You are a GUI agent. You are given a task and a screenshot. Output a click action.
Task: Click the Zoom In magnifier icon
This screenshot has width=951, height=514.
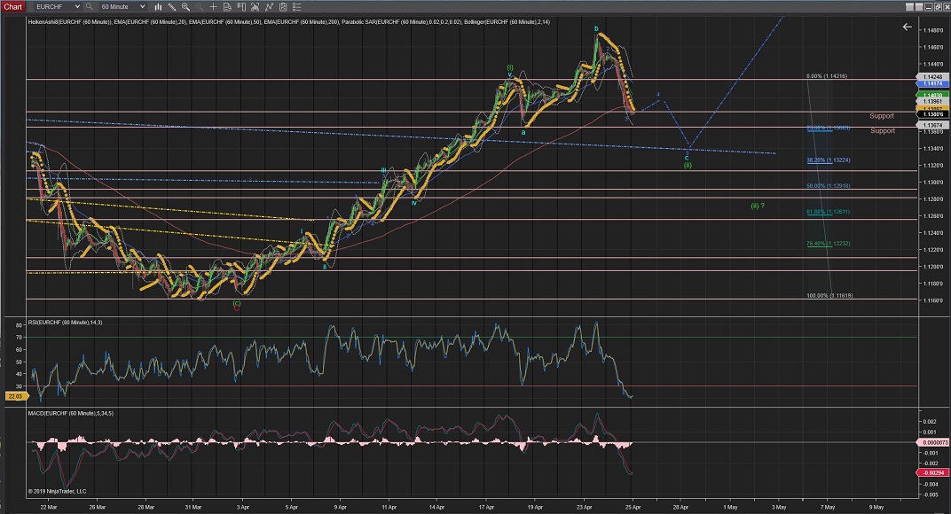click(185, 6)
